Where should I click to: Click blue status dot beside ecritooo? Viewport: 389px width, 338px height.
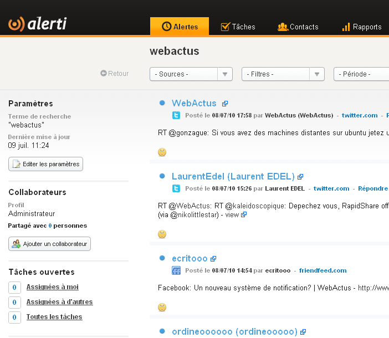(x=162, y=258)
